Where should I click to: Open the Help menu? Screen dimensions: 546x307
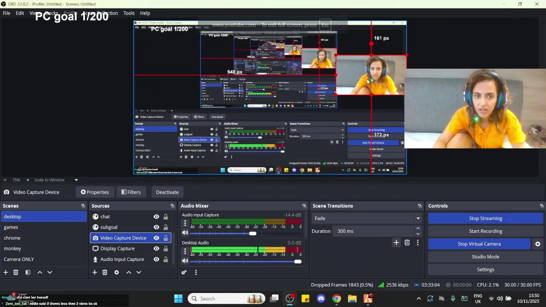[145, 13]
